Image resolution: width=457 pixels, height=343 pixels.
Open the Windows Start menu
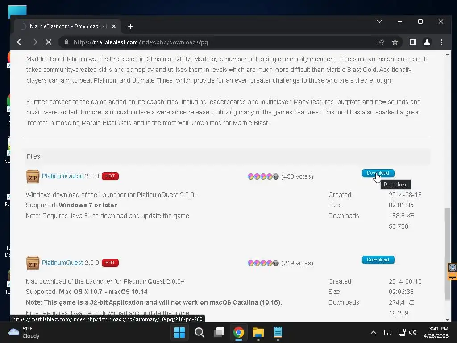179,332
